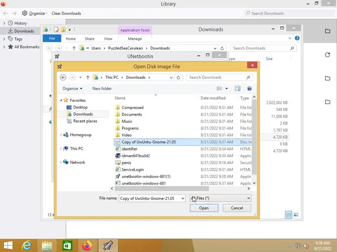Switch to Explorer Home ribbon tab
This screenshot has width=337, height=252.
[71, 39]
